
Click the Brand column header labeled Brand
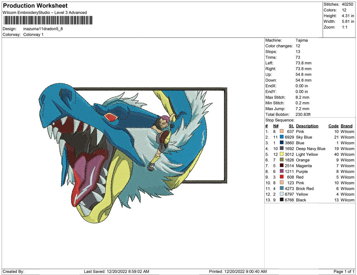(x=346, y=126)
